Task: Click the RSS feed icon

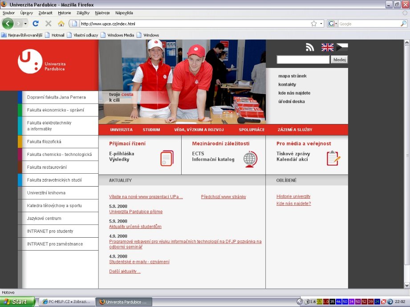Action: tap(310, 47)
